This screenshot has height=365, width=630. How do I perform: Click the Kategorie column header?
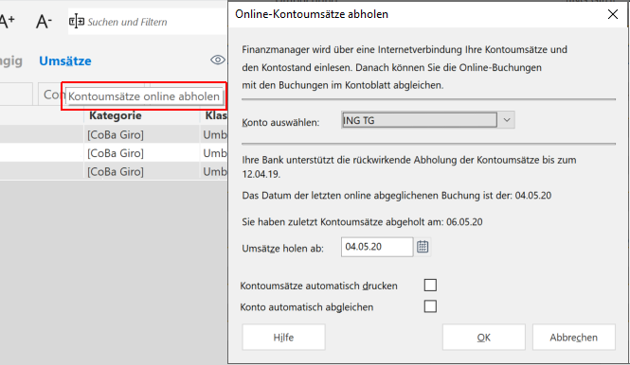tap(116, 115)
